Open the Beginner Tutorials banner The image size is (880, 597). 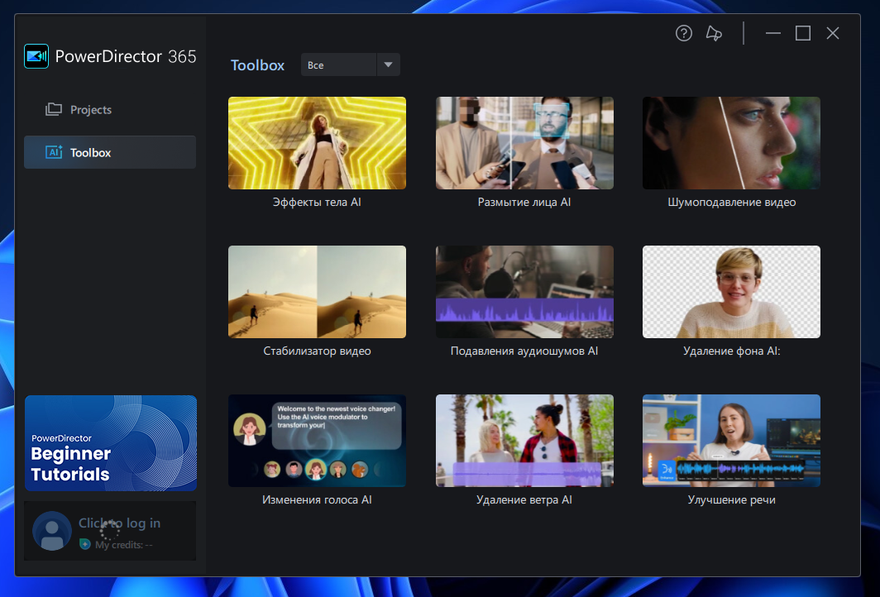pyautogui.click(x=111, y=443)
